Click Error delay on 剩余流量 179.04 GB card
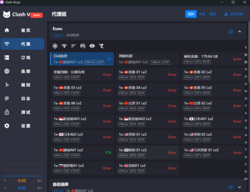Image resolution: width=250 pixels, height=192 pixels. 237,59
